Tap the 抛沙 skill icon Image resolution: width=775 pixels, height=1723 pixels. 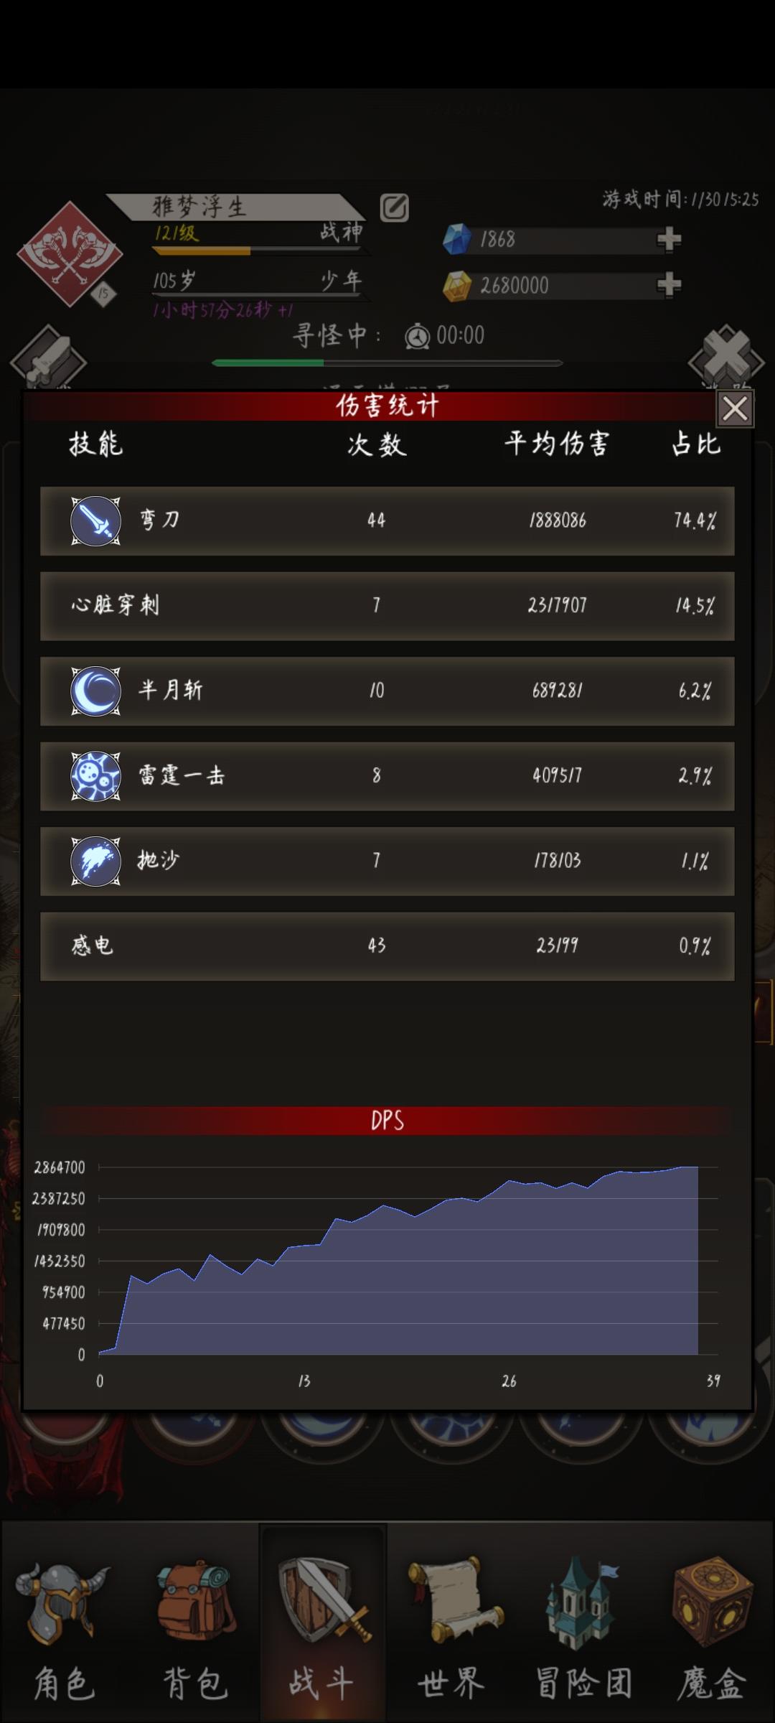click(x=95, y=861)
